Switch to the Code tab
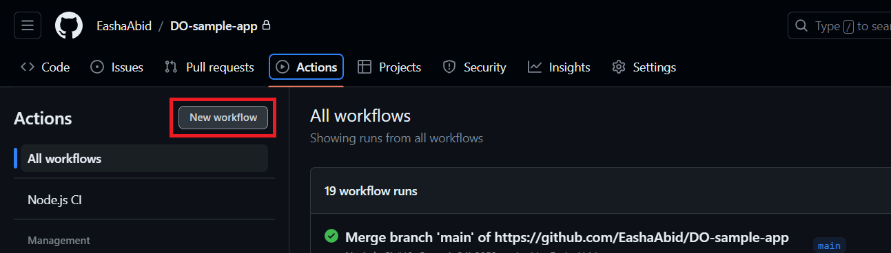The width and height of the screenshot is (891, 253). coord(45,67)
